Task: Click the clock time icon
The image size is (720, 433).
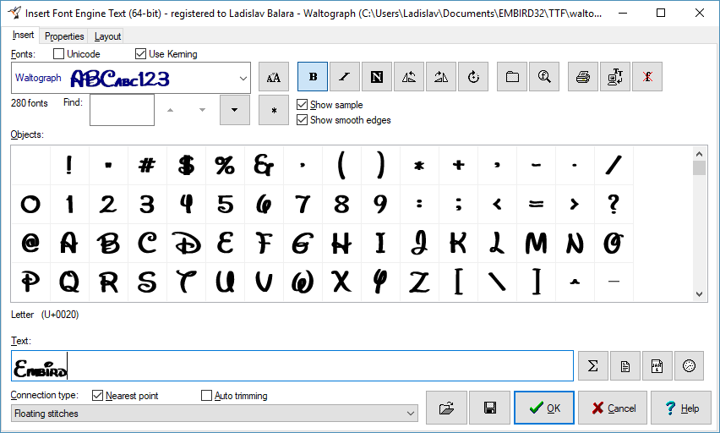Action: (689, 366)
